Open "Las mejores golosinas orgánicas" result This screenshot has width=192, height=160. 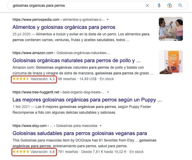(x=87, y=100)
